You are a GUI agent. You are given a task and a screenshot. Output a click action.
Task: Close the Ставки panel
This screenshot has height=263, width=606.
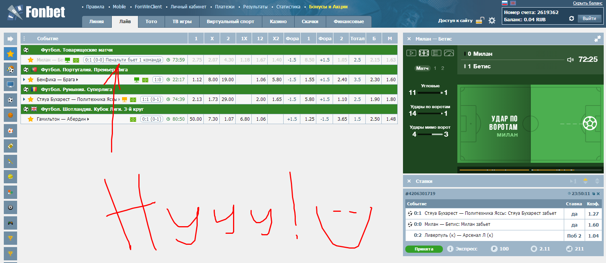(409, 181)
